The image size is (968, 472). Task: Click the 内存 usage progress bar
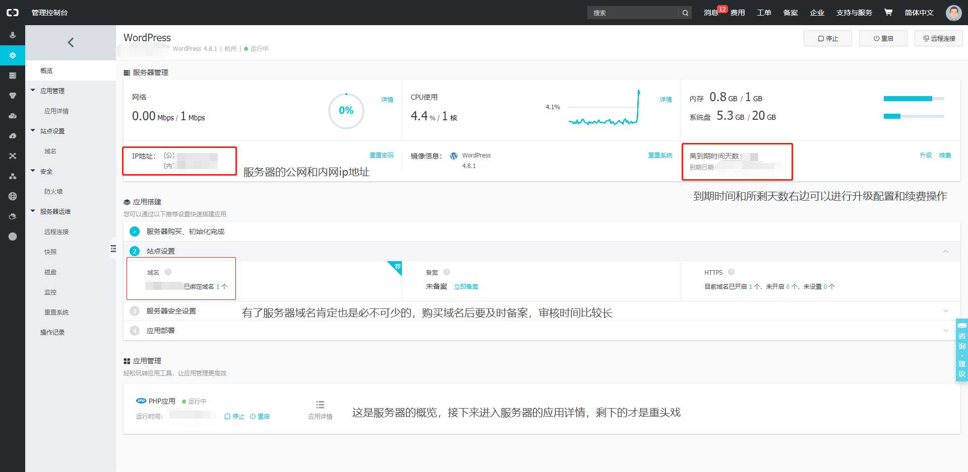(914, 99)
